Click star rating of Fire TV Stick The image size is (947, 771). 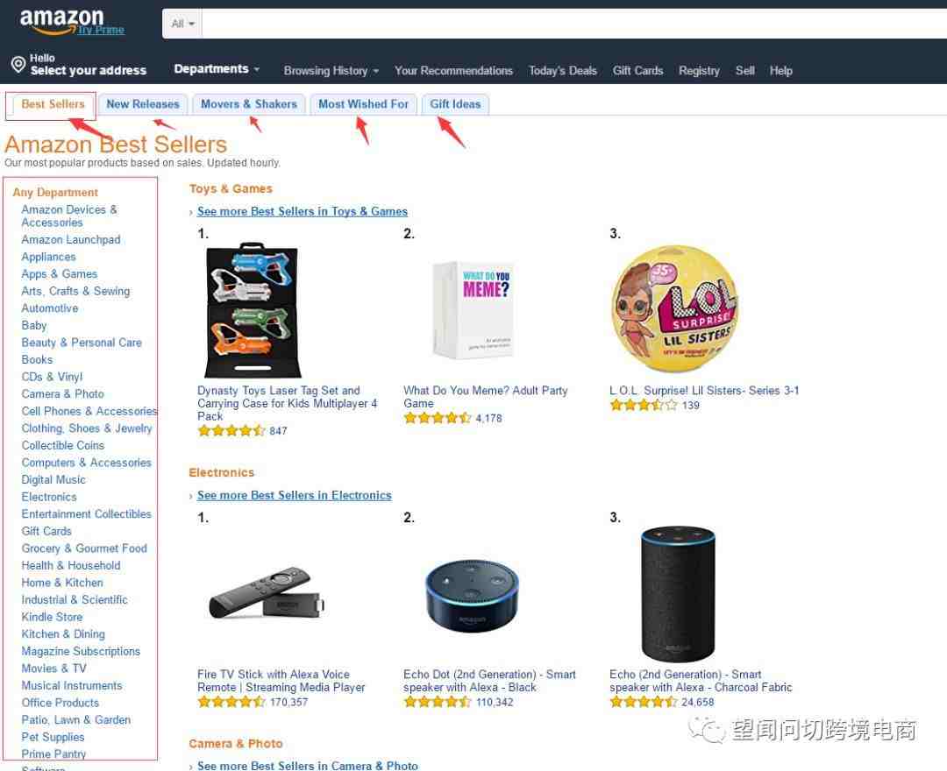[231, 703]
